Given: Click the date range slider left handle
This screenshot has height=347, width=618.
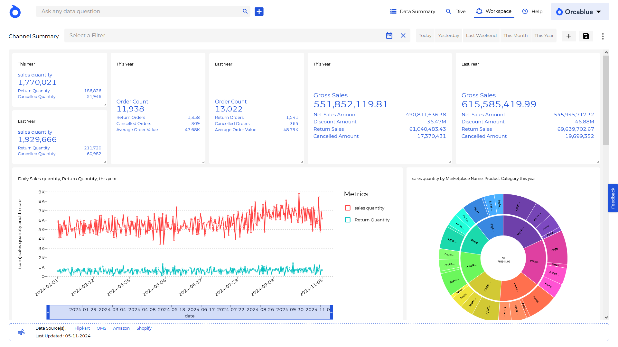Looking at the screenshot, I should 48,312.
